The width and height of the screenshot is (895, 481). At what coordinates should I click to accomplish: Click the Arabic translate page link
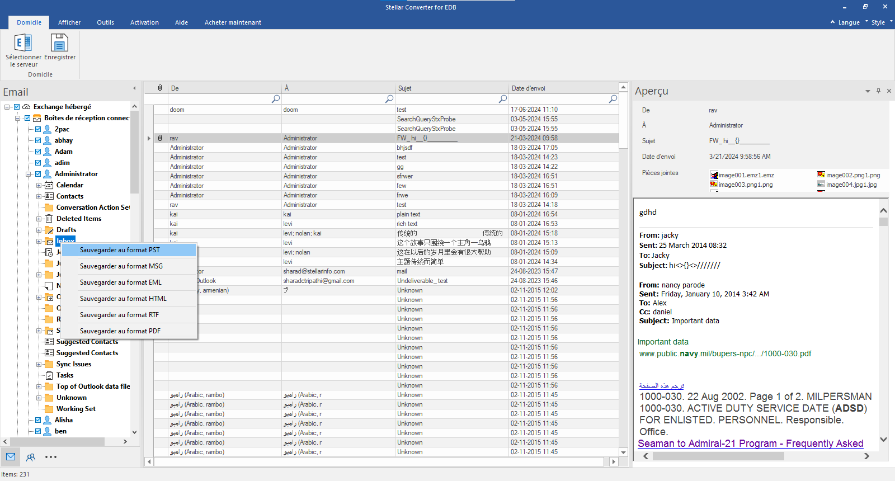pos(661,386)
